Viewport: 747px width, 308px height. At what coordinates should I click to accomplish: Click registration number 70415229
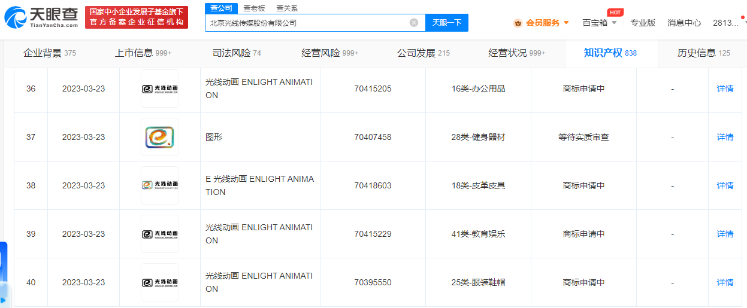[373, 234]
